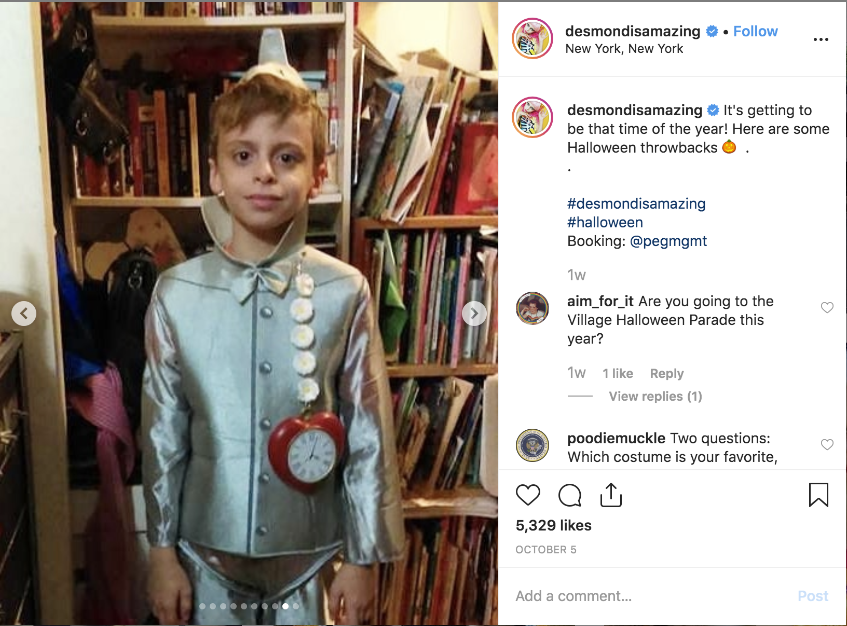Open the #halloween hashtag
847x626 pixels.
point(605,222)
